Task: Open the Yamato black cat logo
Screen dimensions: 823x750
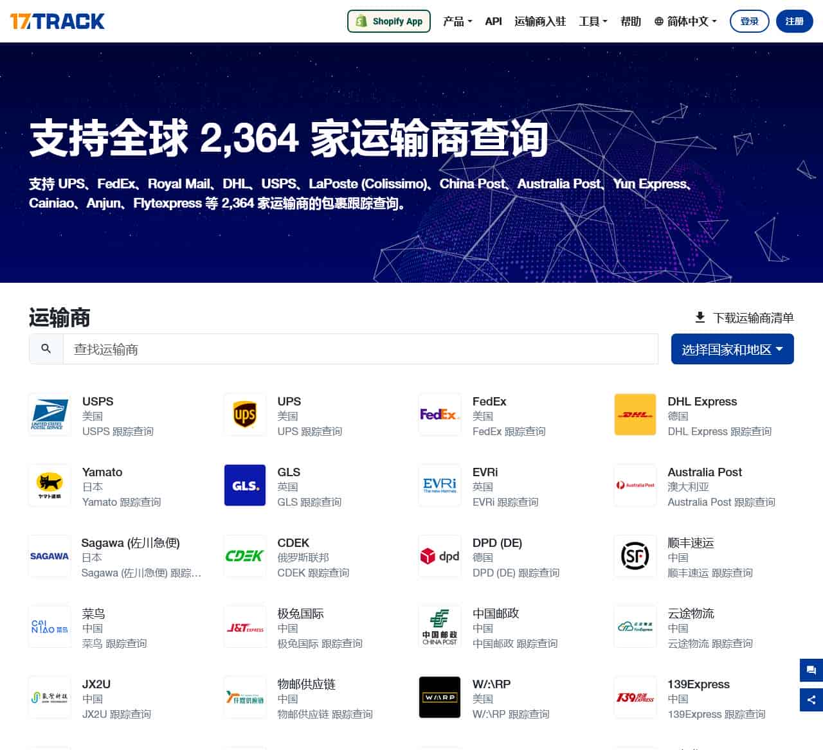Action: coord(50,485)
